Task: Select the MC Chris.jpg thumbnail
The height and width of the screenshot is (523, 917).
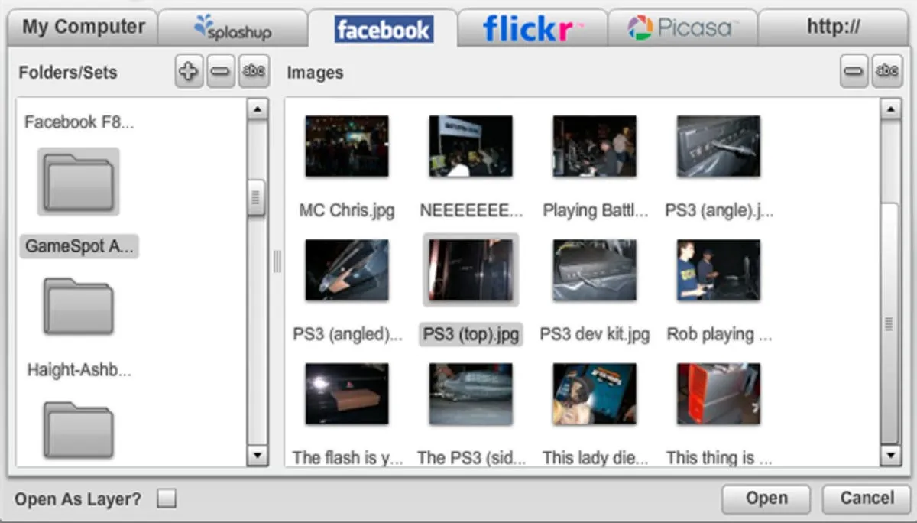Action: click(x=347, y=146)
